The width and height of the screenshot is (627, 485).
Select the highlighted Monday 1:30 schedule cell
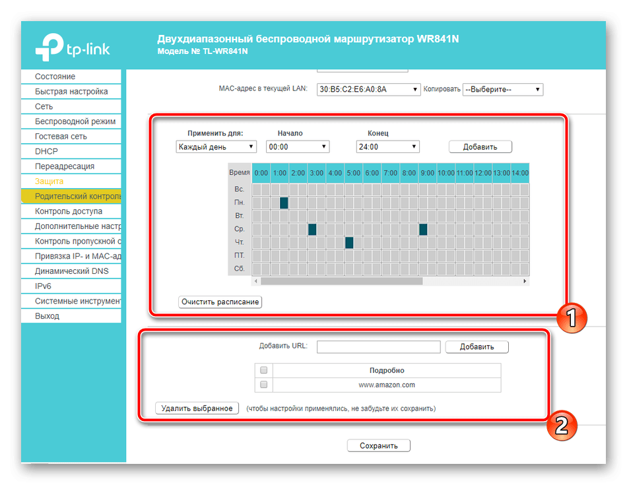click(284, 203)
